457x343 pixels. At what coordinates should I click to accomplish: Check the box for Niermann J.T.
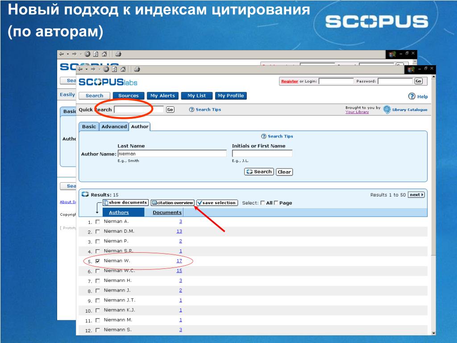[x=98, y=301]
